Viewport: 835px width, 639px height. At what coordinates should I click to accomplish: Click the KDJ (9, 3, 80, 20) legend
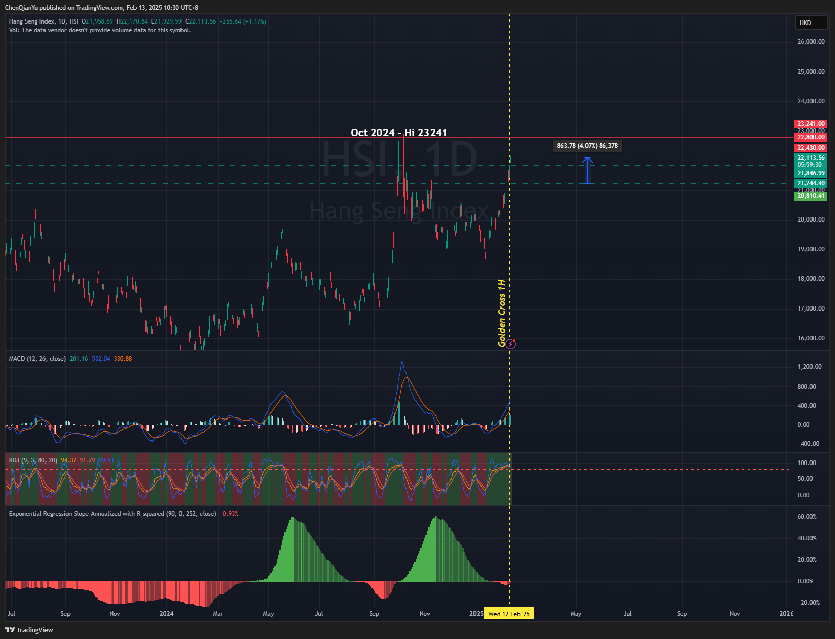pos(33,460)
